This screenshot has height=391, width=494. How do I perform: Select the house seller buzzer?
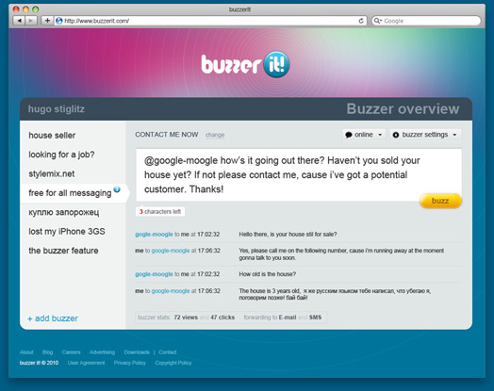[52, 136]
